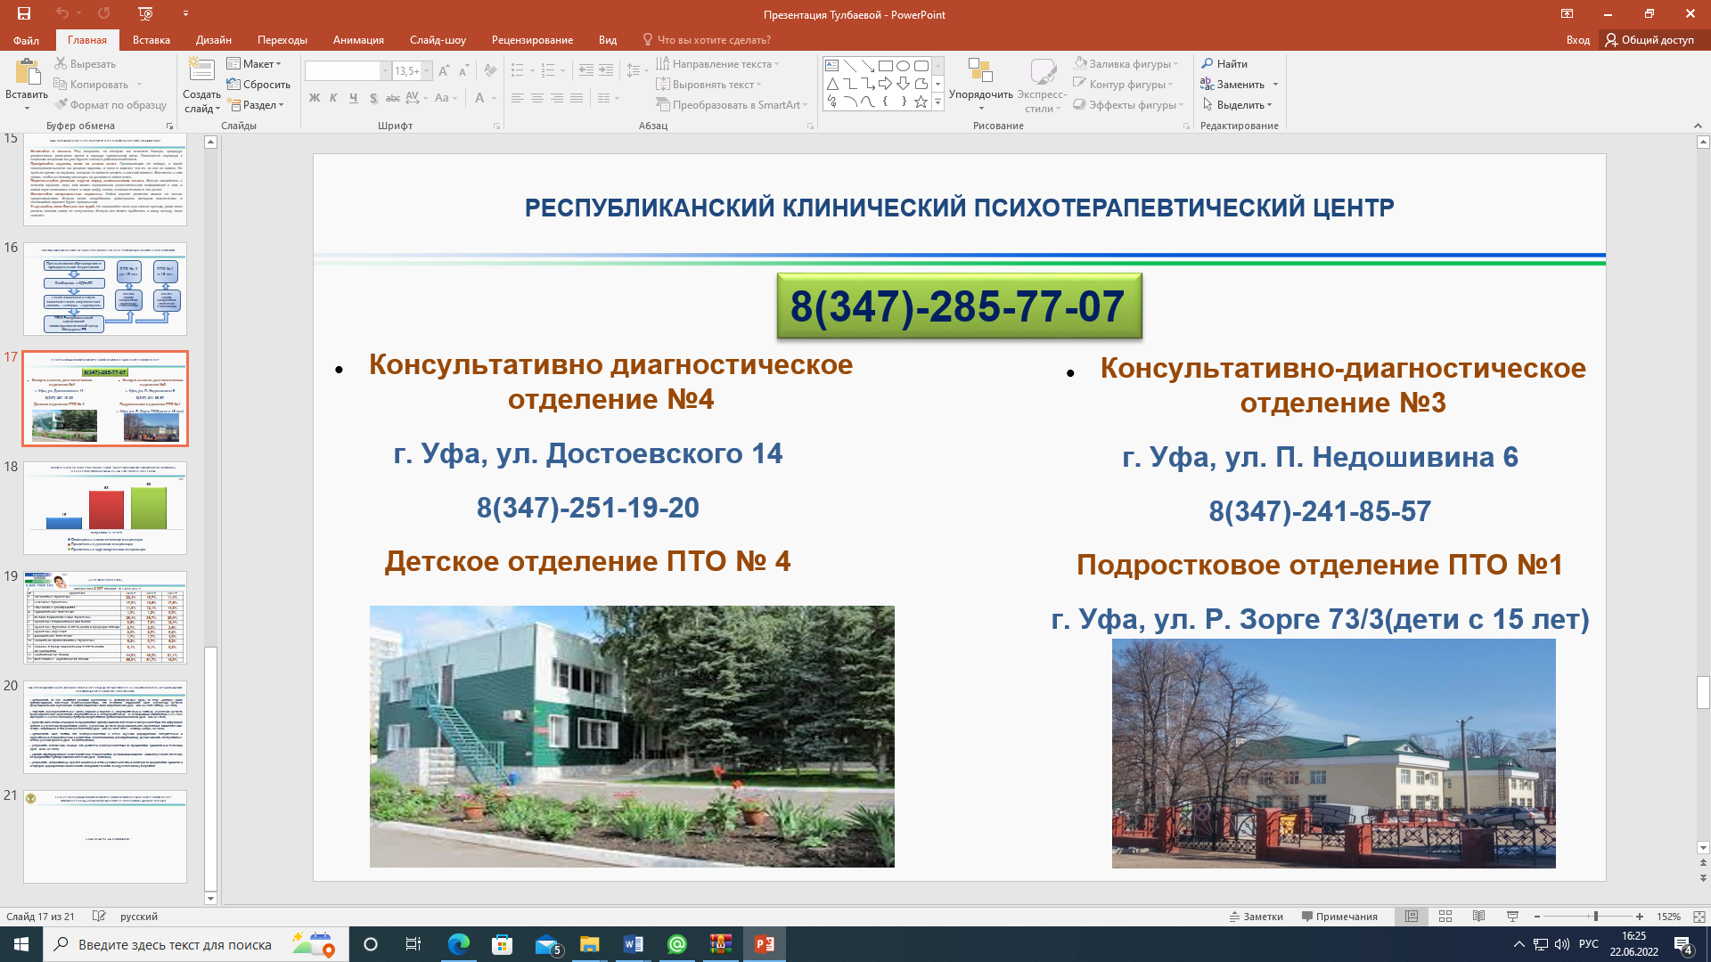The height and width of the screenshot is (962, 1711).
Task: Open the font size dropdown
Action: [x=427, y=71]
